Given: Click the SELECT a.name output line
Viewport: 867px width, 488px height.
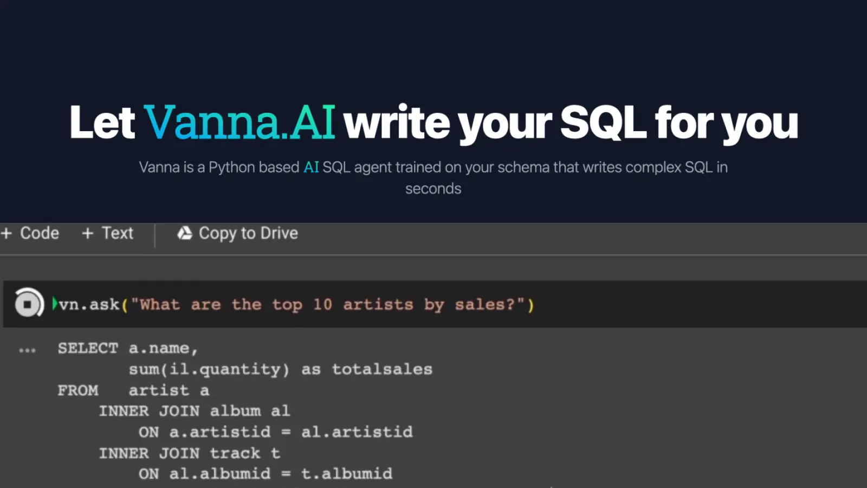Looking at the screenshot, I should (x=128, y=348).
